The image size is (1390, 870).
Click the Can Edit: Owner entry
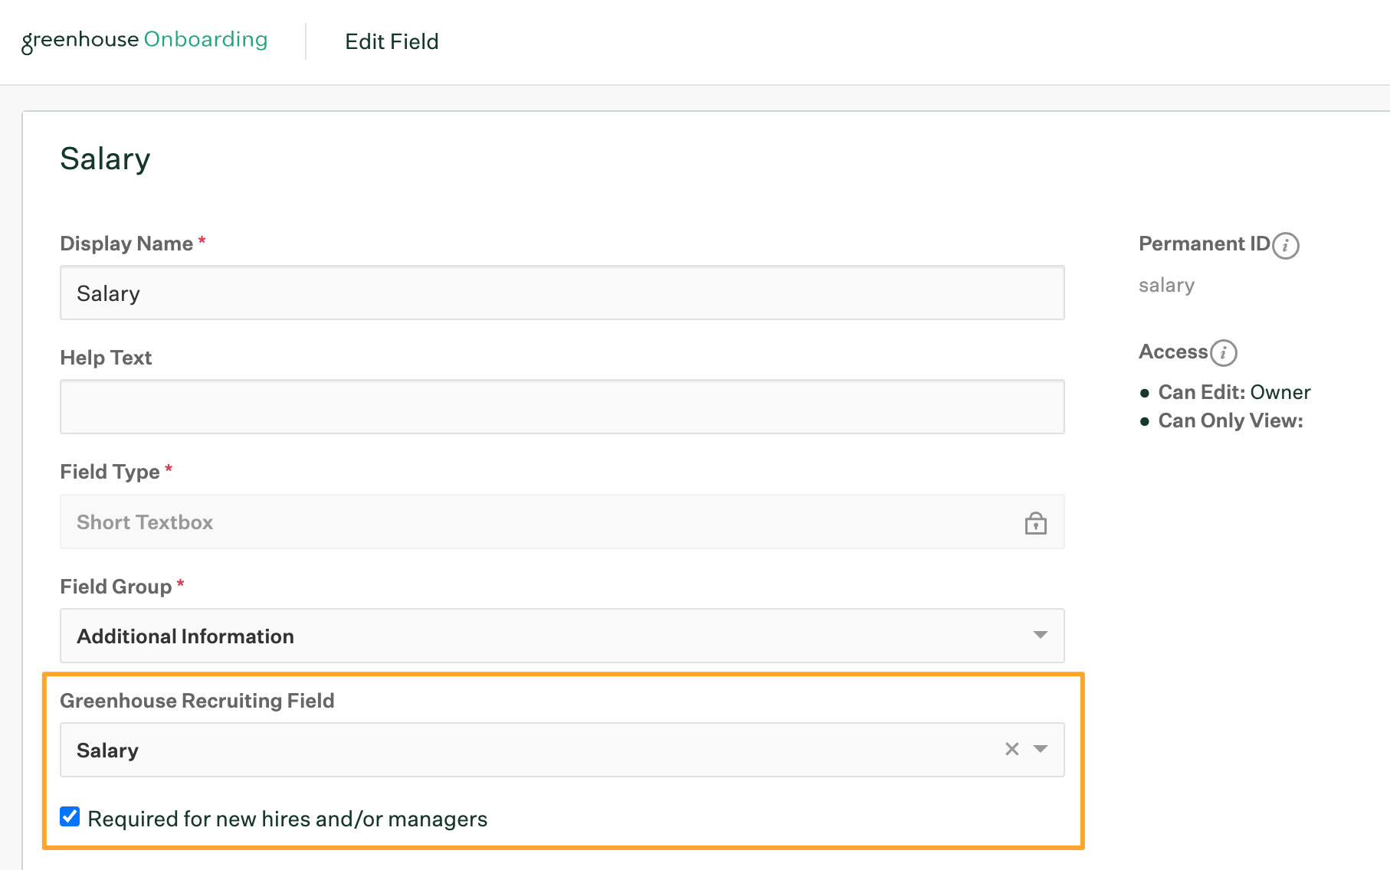(x=1234, y=392)
